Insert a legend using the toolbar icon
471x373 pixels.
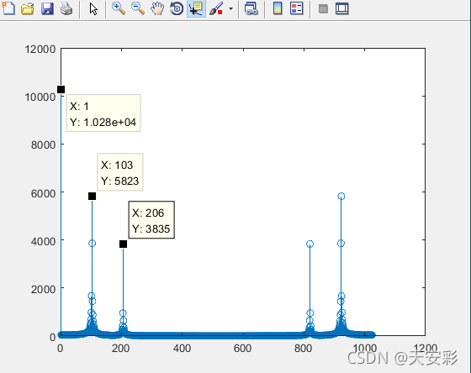297,8
